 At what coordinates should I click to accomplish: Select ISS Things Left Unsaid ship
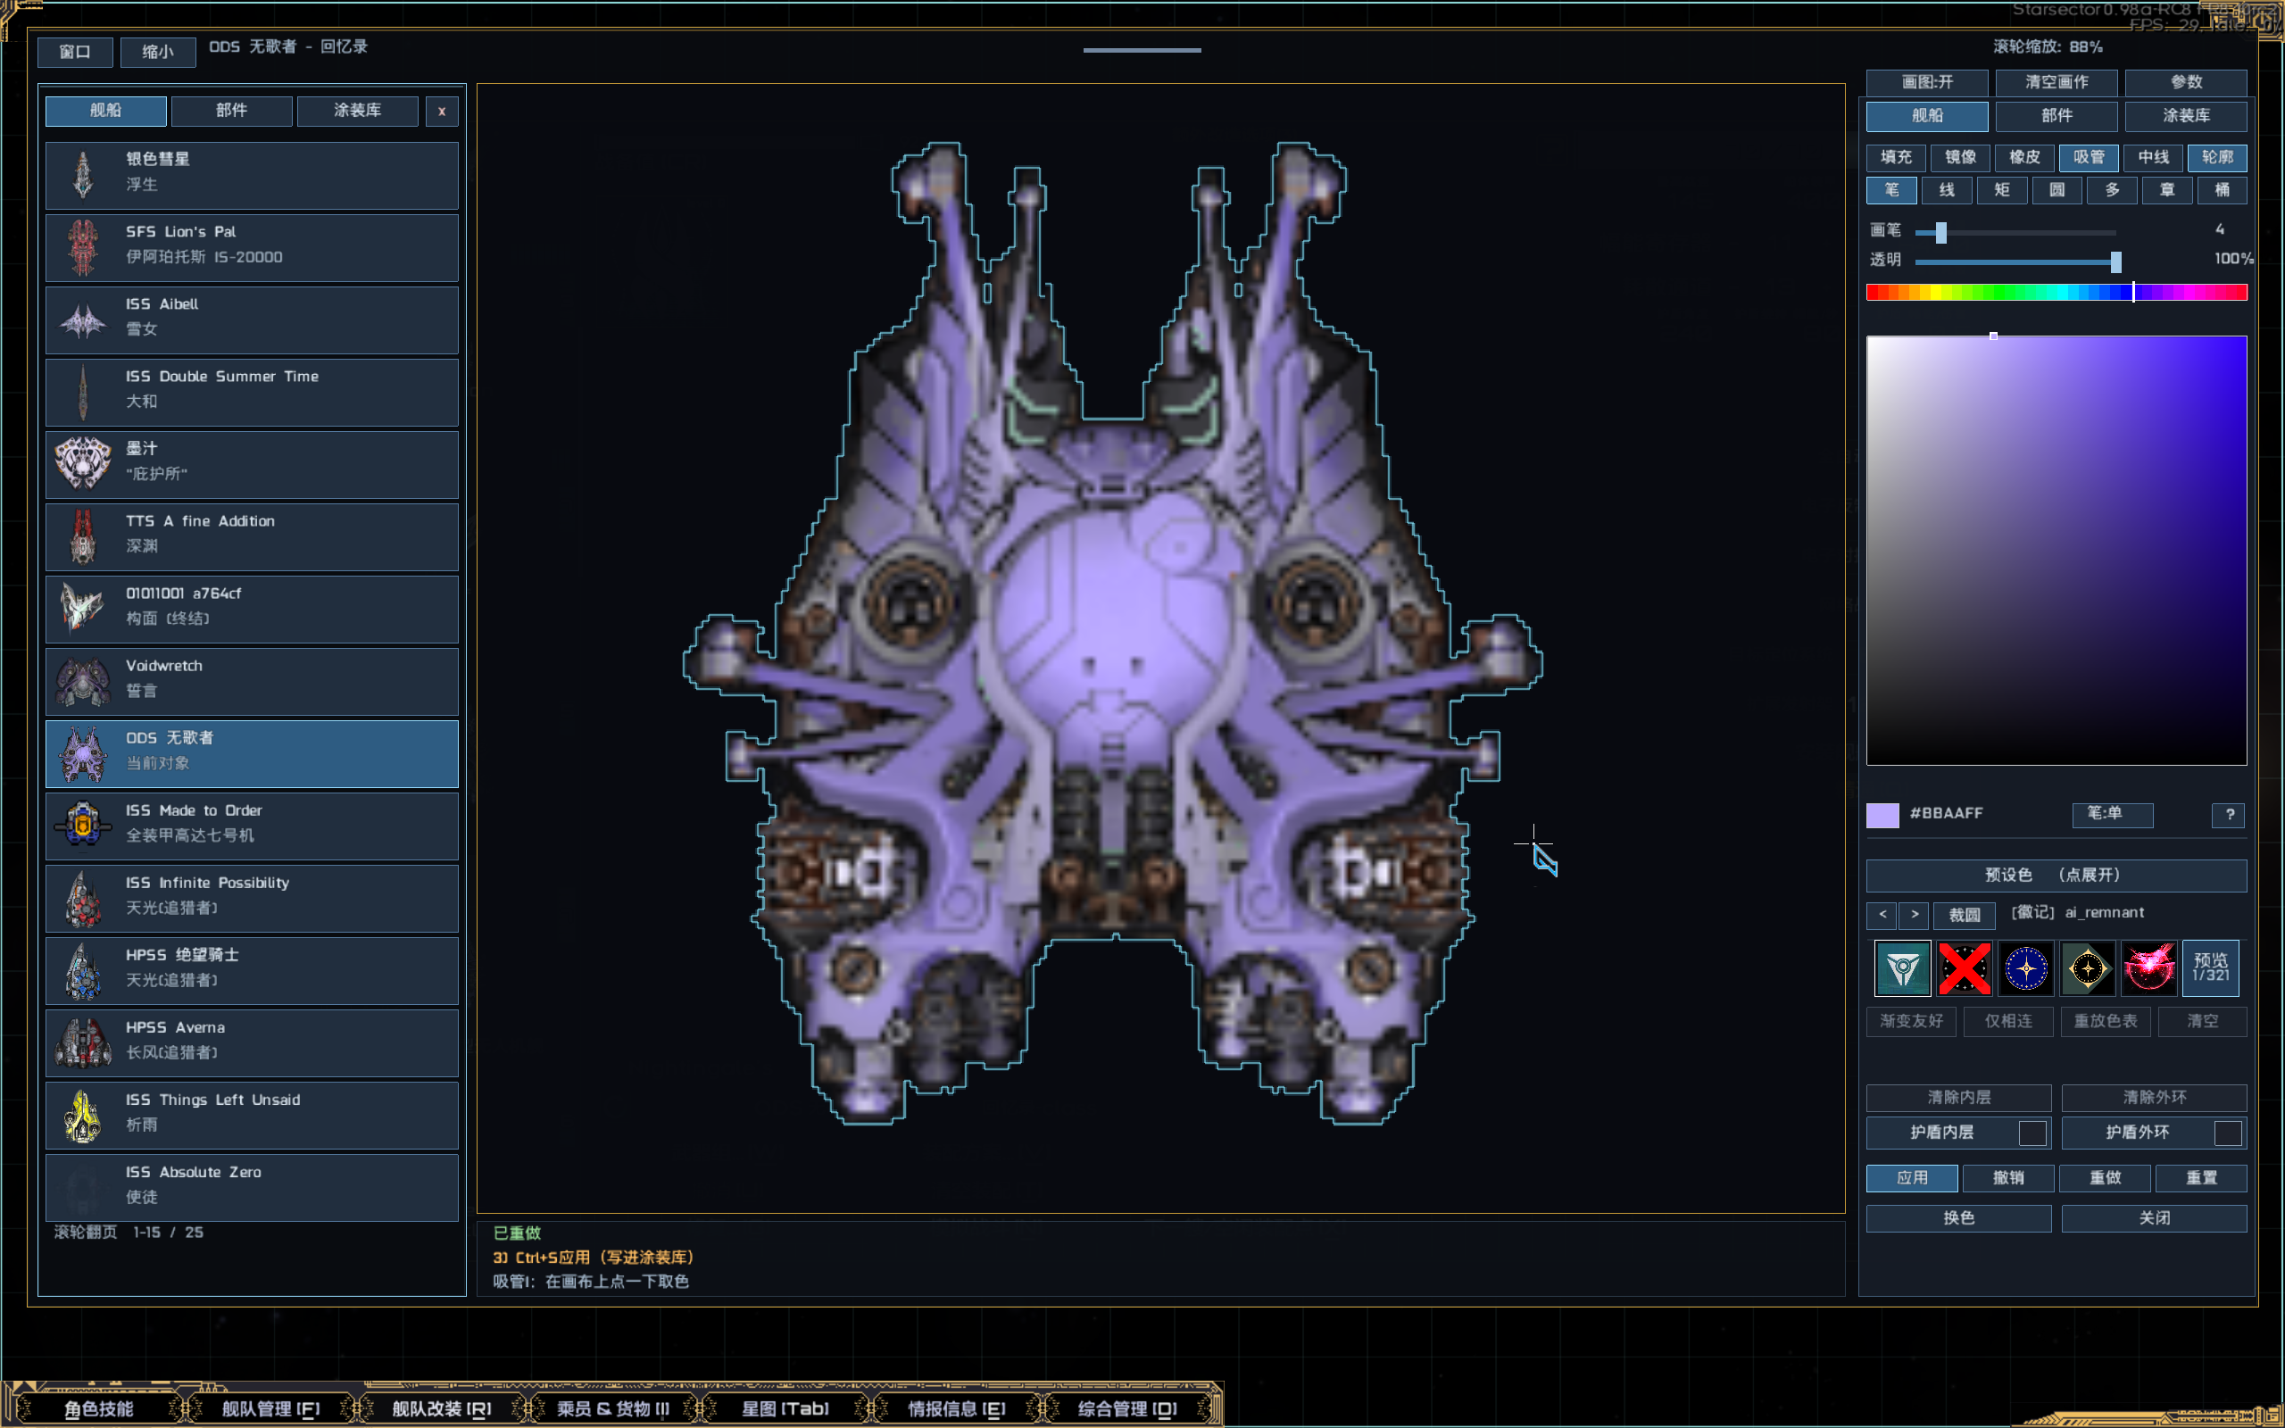(x=252, y=1117)
